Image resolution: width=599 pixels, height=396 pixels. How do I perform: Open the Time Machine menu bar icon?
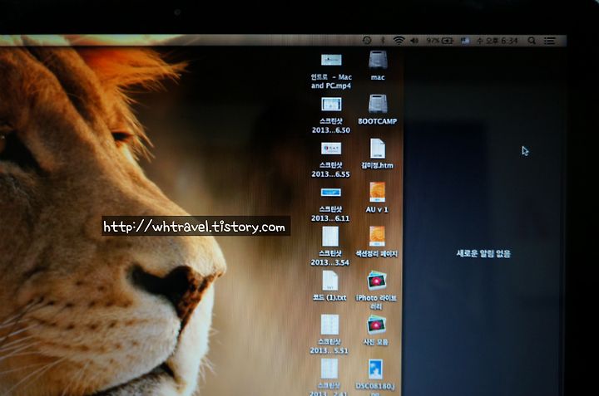pos(367,40)
